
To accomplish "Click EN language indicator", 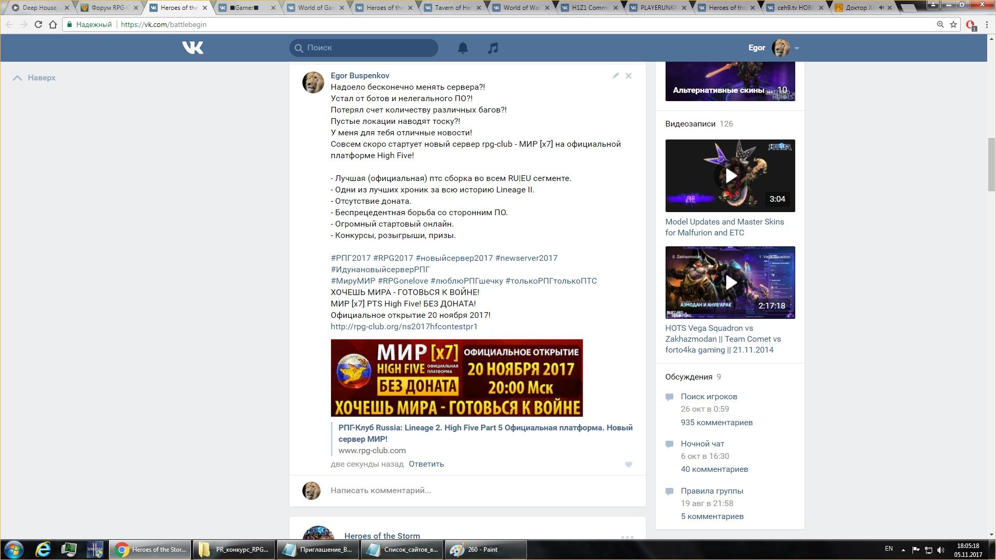I will (889, 549).
